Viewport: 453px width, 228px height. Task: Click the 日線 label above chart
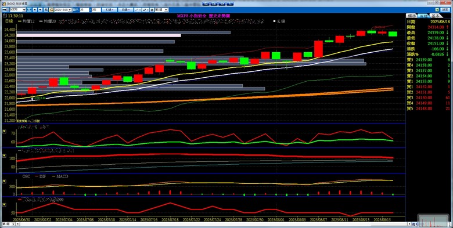[9, 21]
